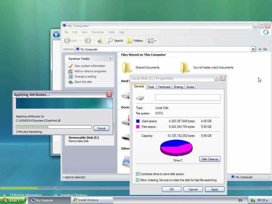Click the My Computer icon in address bar
This screenshot has width=272, height=204.
click(78, 49)
